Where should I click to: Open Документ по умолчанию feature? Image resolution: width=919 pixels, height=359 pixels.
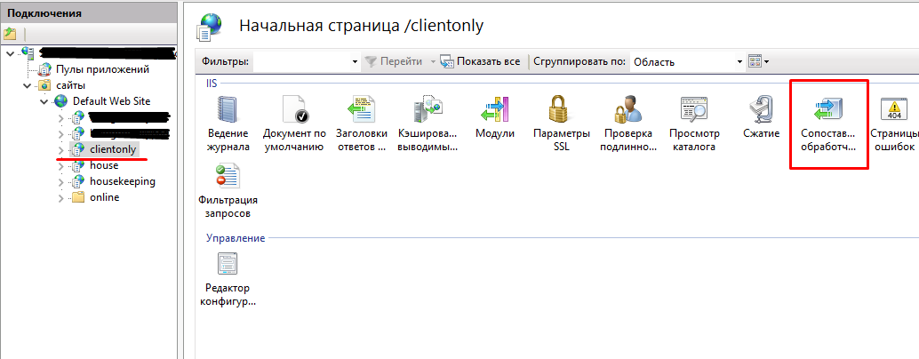pyautogui.click(x=295, y=124)
